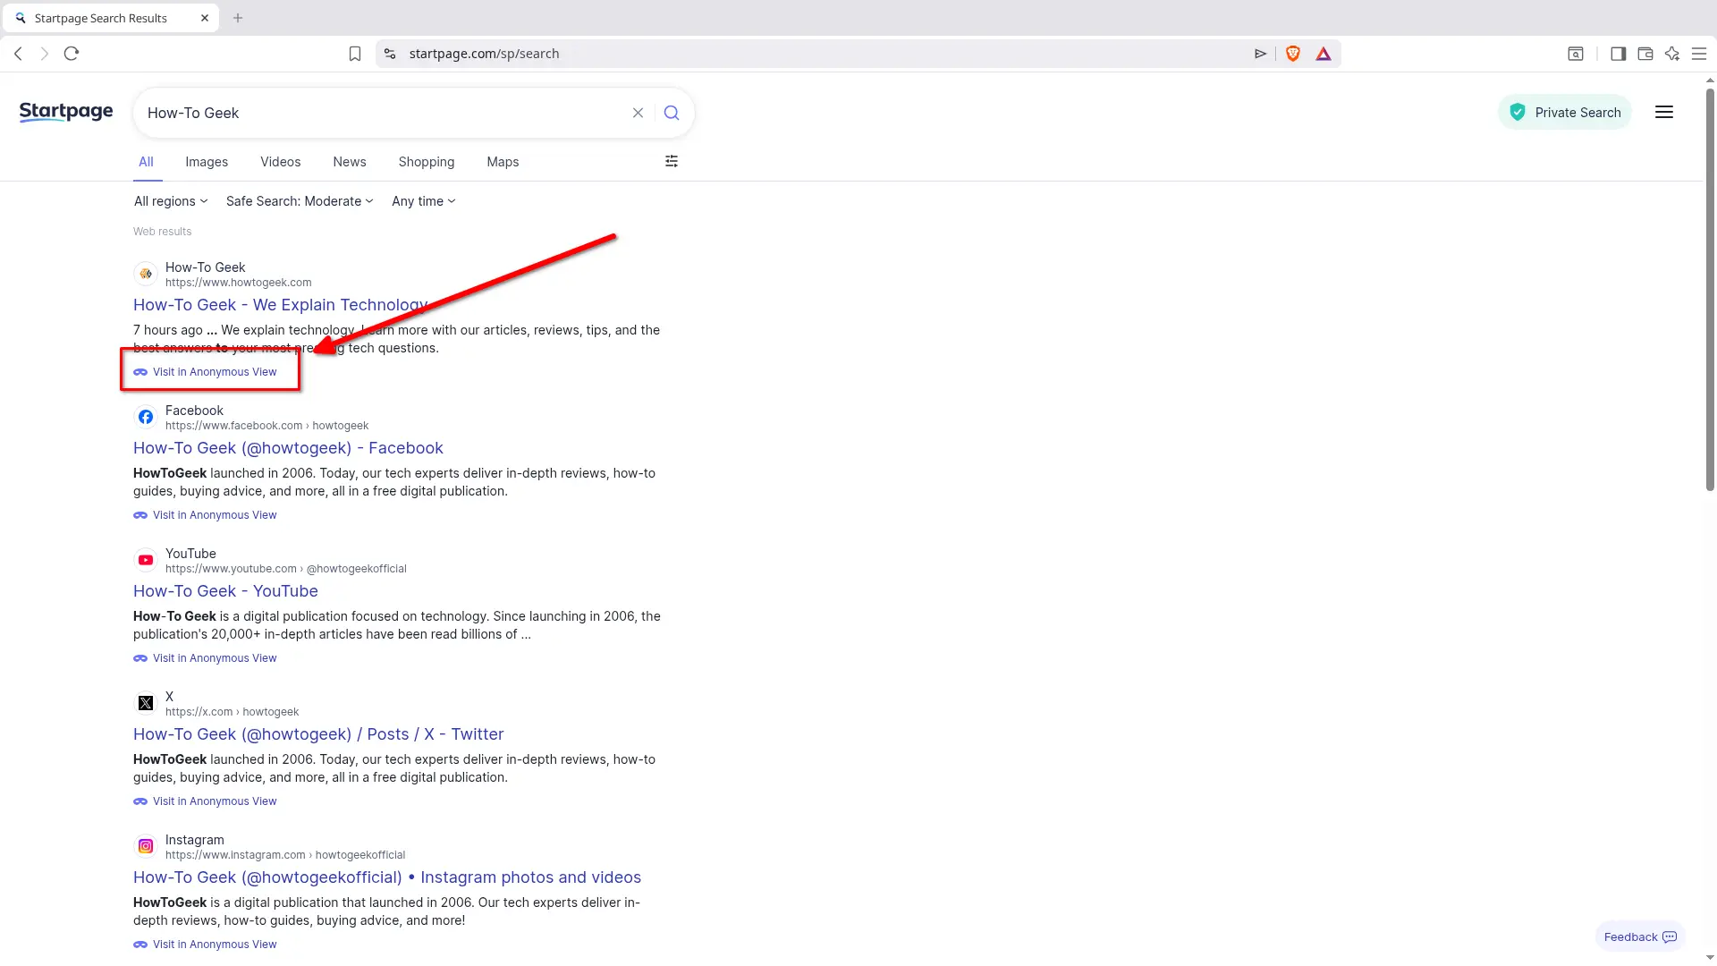This screenshot has width=1717, height=966.
Task: Open 'How-To Geek - We Explain Technology' result
Action: tap(281, 305)
